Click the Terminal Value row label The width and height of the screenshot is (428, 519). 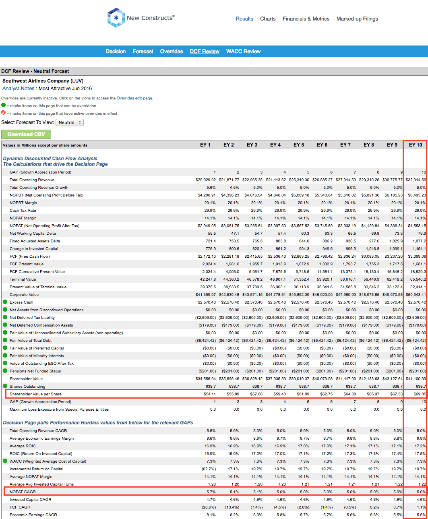click(x=23, y=279)
